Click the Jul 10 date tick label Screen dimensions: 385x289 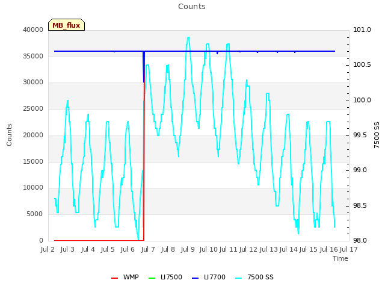click(x=209, y=249)
